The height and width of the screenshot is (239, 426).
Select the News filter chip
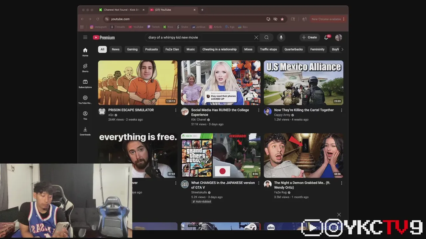click(x=115, y=49)
